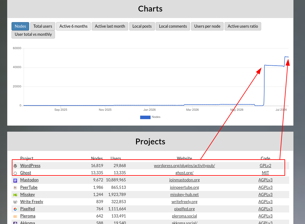Visit the misskey-hub.net website link
The width and height of the screenshot is (305, 224).
click(184, 194)
